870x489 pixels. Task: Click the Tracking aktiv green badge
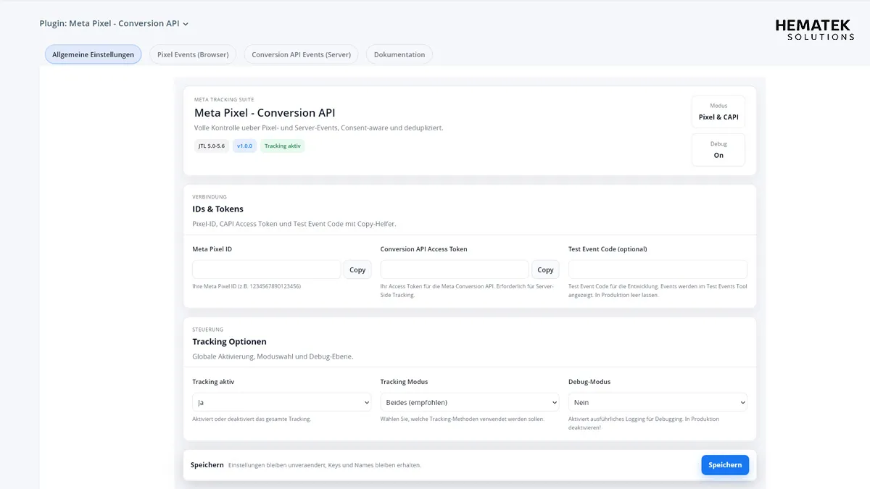pos(282,146)
